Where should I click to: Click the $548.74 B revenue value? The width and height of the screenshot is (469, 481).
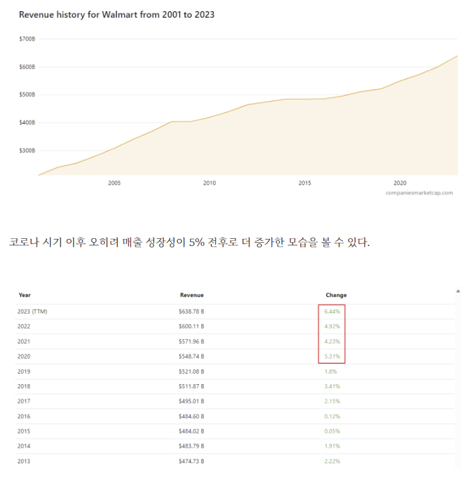pyautogui.click(x=192, y=357)
